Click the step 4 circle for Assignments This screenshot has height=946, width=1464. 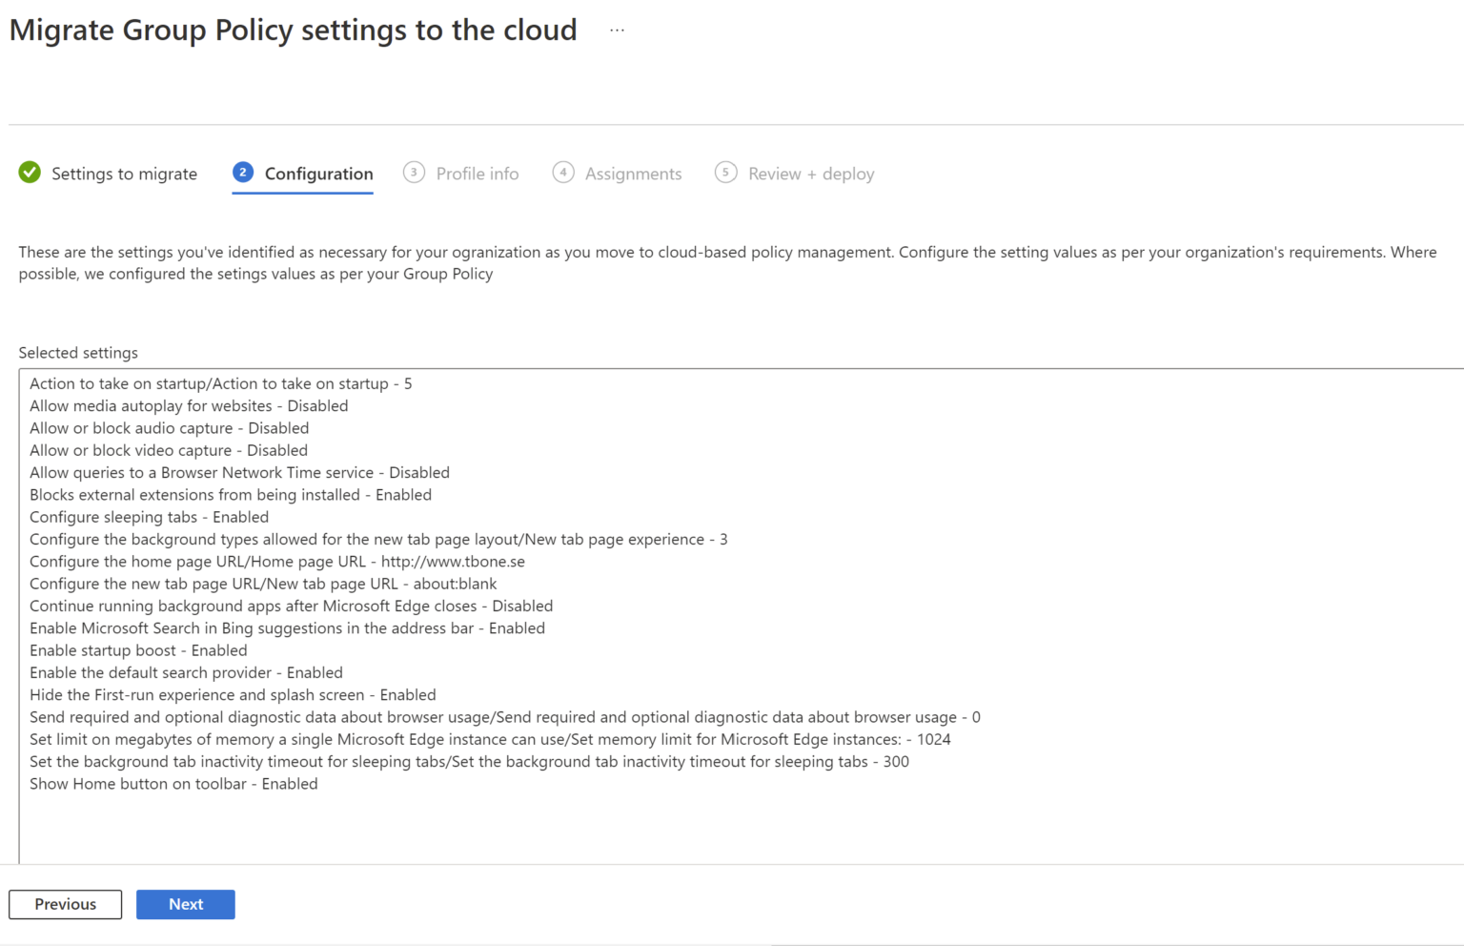[x=562, y=173]
